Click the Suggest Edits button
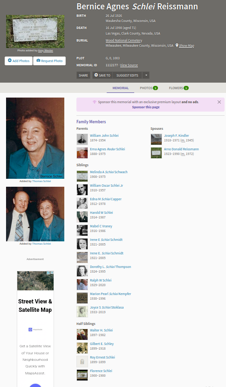Screen dimensions: 226x387 click(127, 75)
